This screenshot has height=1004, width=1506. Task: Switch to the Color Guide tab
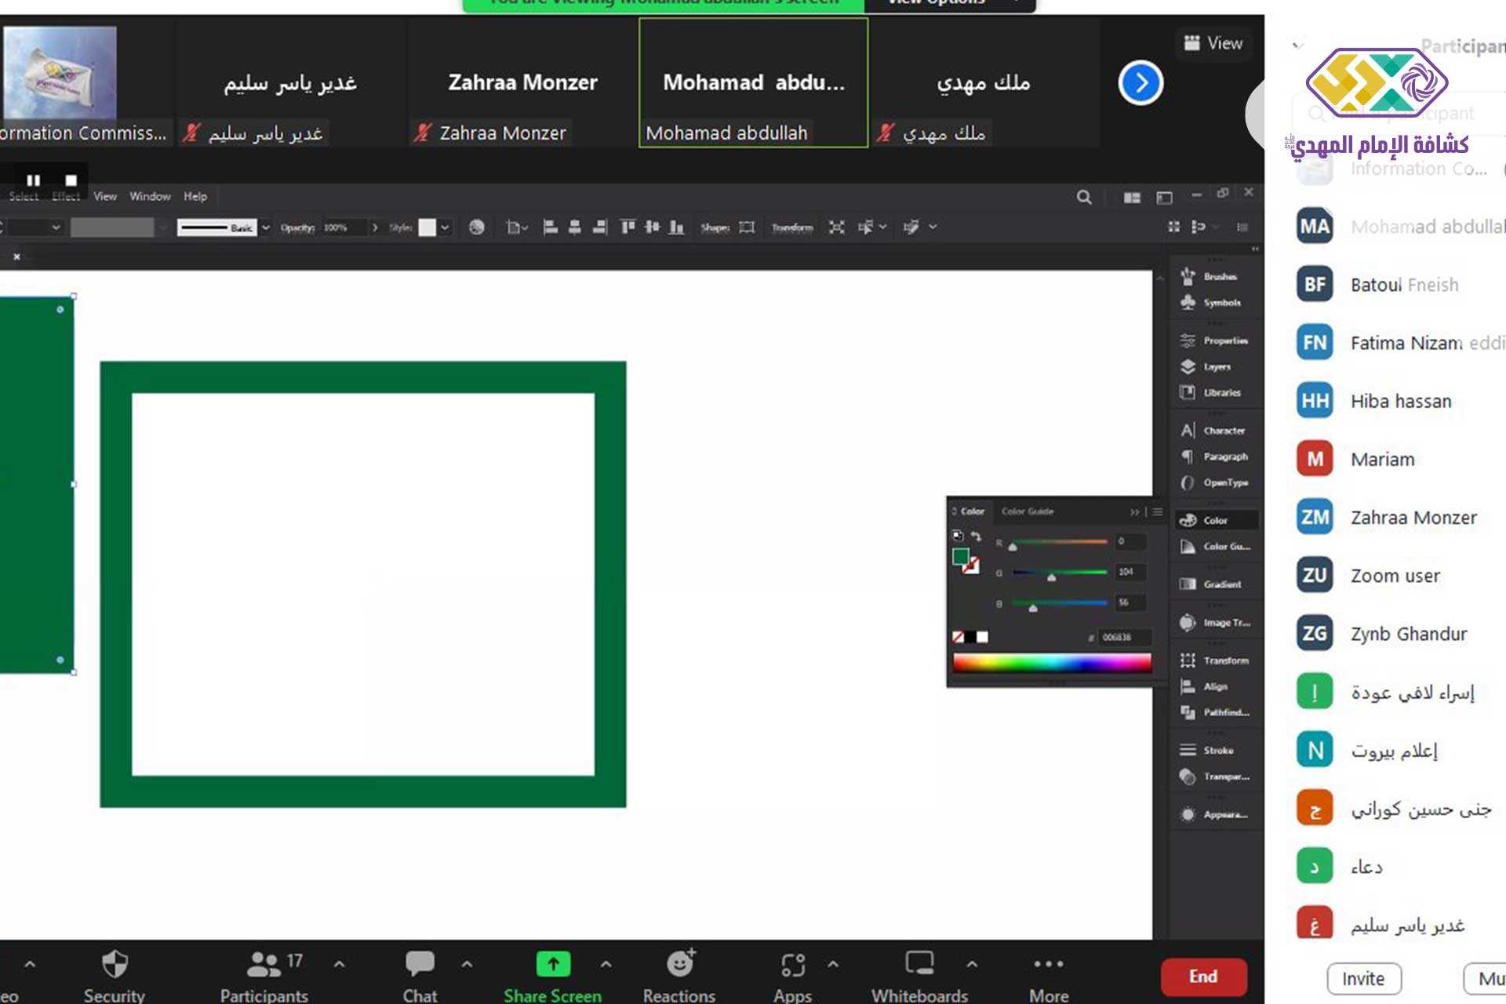pyautogui.click(x=1027, y=511)
